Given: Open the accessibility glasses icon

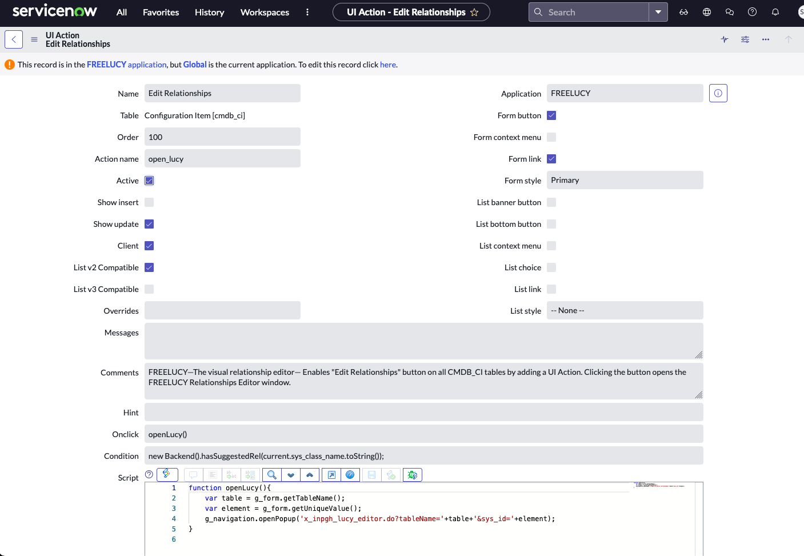Looking at the screenshot, I should pyautogui.click(x=683, y=12).
